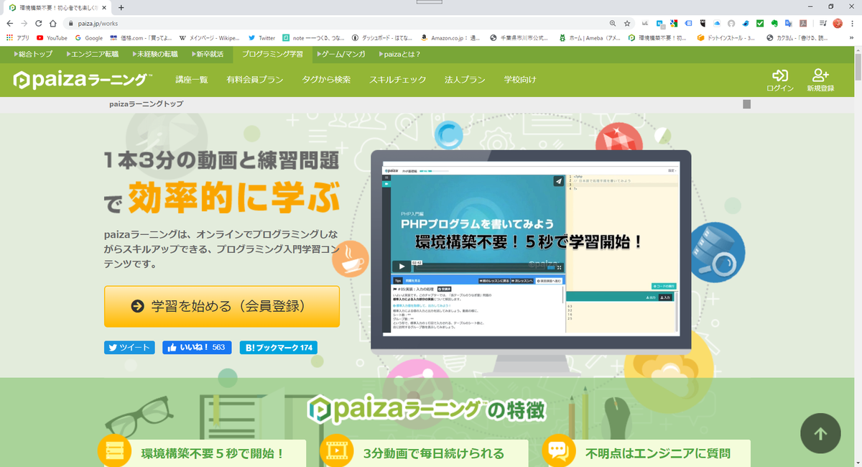This screenshot has width=862, height=467.
Task: Click the 環境構築不要５秒で開始！ feature card
Action: click(x=201, y=453)
